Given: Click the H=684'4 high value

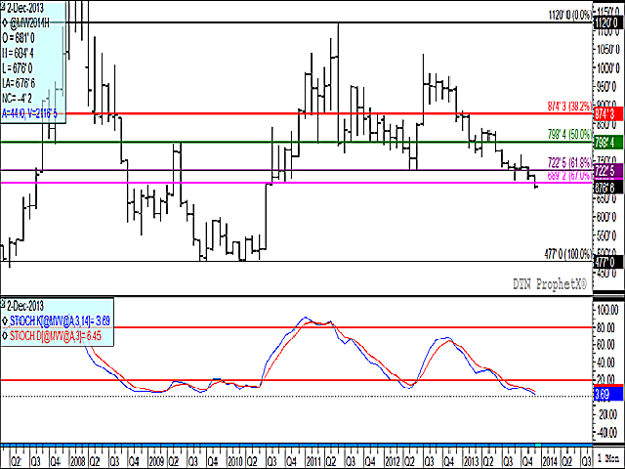Looking at the screenshot, I should pyautogui.click(x=18, y=53).
